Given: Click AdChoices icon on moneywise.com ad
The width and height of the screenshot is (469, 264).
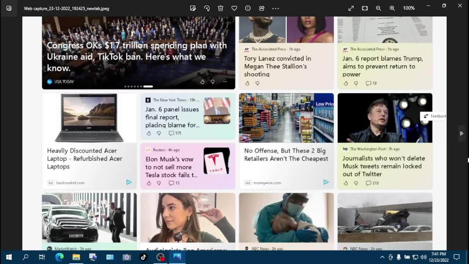Looking at the screenshot, I should pyautogui.click(x=326, y=182).
